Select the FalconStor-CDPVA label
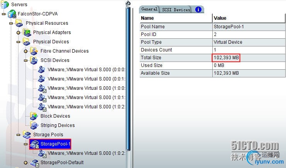Image resolution: width=286 pixels, height=168 pixels. (x=37, y=14)
